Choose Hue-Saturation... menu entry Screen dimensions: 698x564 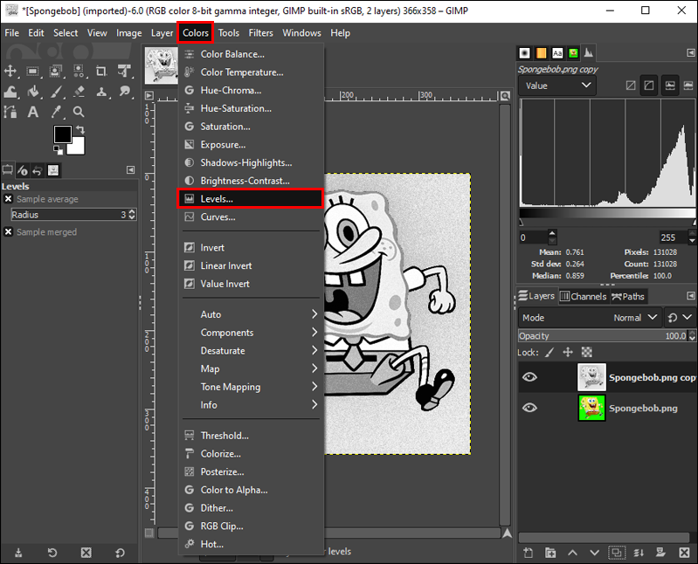(x=251, y=108)
